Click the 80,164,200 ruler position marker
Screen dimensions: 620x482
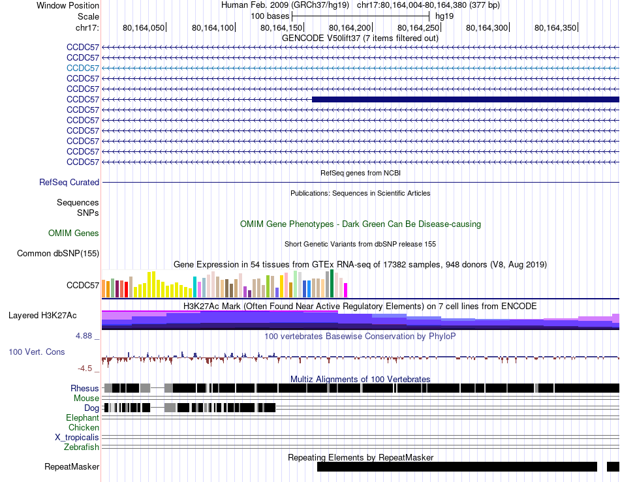point(350,27)
